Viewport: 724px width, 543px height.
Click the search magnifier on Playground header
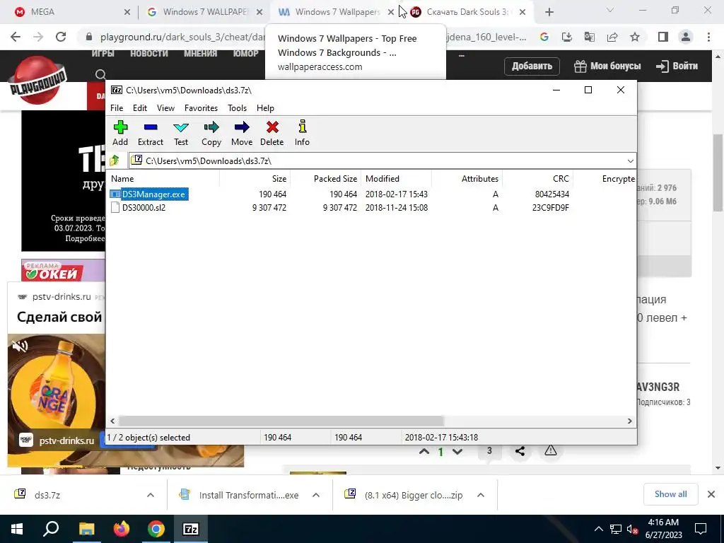(x=100, y=74)
